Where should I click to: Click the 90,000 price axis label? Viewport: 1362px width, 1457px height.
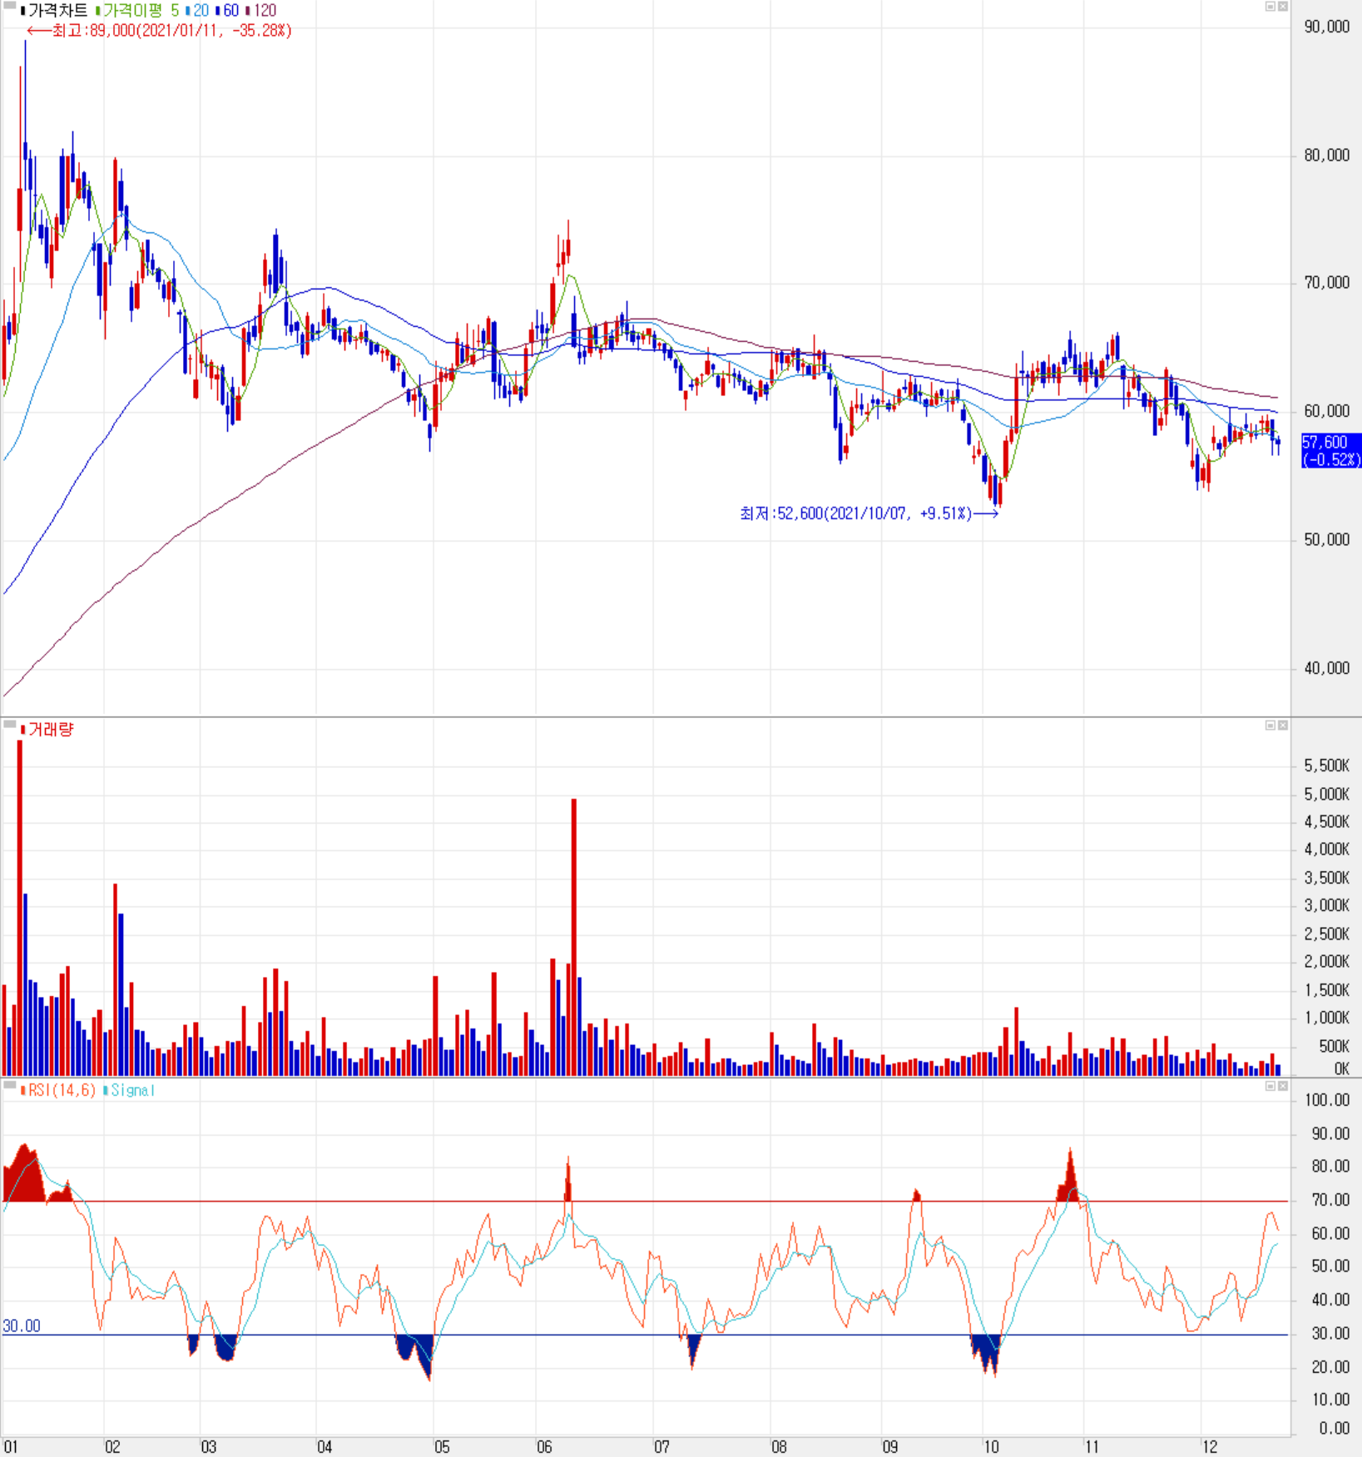[1327, 27]
